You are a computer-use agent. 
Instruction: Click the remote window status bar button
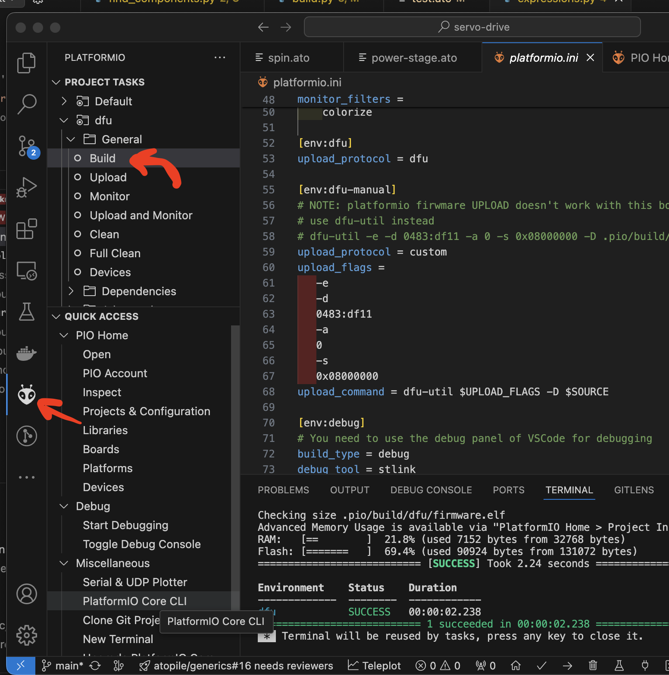(x=21, y=666)
